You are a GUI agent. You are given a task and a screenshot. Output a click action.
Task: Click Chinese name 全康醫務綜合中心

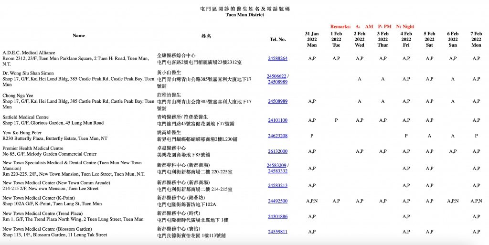tap(176, 55)
